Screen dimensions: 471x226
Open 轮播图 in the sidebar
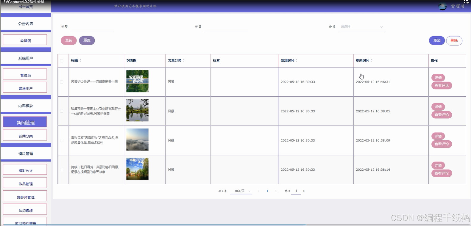click(x=25, y=40)
